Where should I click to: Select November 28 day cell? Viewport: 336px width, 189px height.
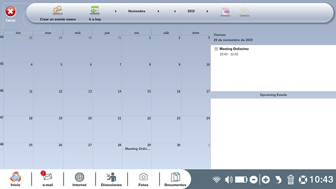pyautogui.click(x=107, y=156)
